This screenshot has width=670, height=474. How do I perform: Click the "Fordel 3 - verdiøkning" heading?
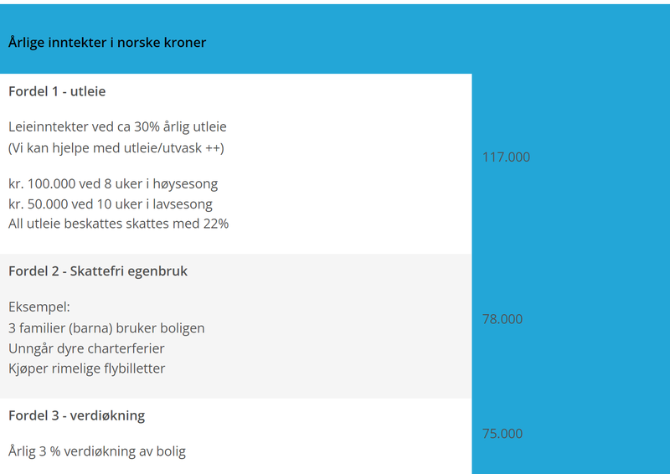coord(77,415)
